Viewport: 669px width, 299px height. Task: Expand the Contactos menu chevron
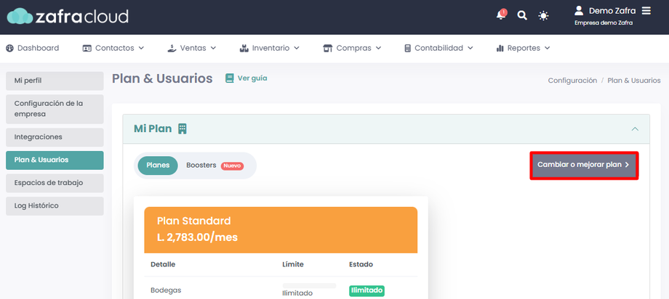(141, 48)
